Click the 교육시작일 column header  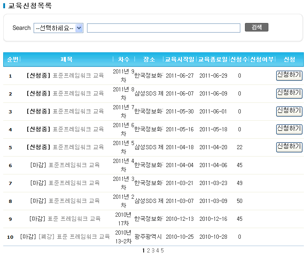click(x=180, y=60)
